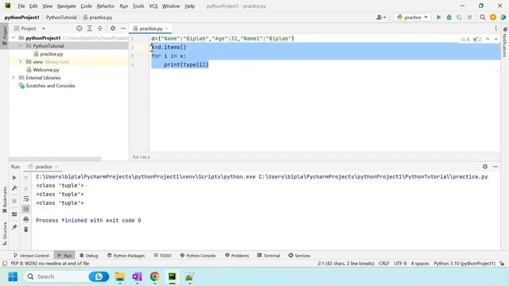This screenshot has height=286, width=509.
Task: Select Welcome.py in the project tree
Action: click(46, 70)
